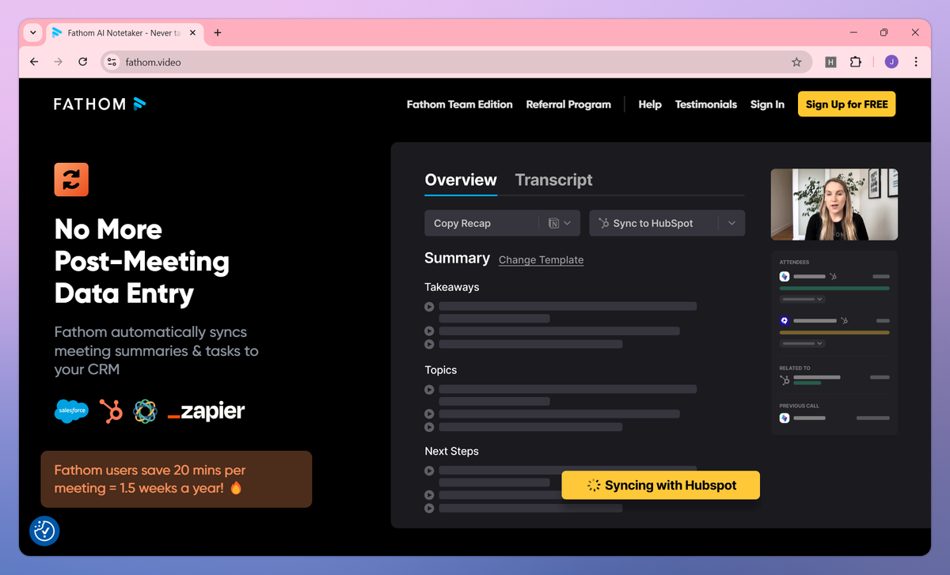Click the Copy Recap button
The height and width of the screenshot is (575, 950).
click(481, 223)
